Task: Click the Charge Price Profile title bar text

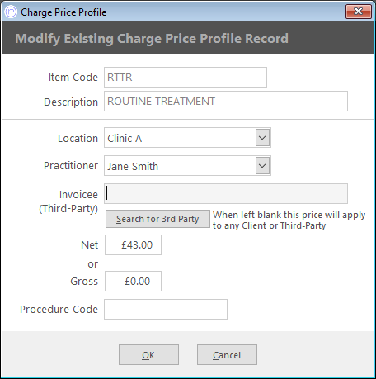Action: 63,12
